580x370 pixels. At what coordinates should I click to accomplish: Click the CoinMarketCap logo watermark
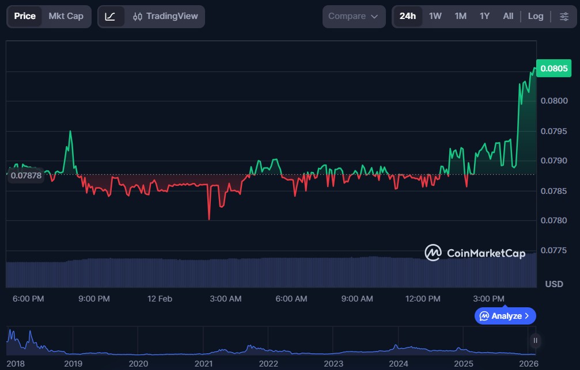tap(475, 253)
